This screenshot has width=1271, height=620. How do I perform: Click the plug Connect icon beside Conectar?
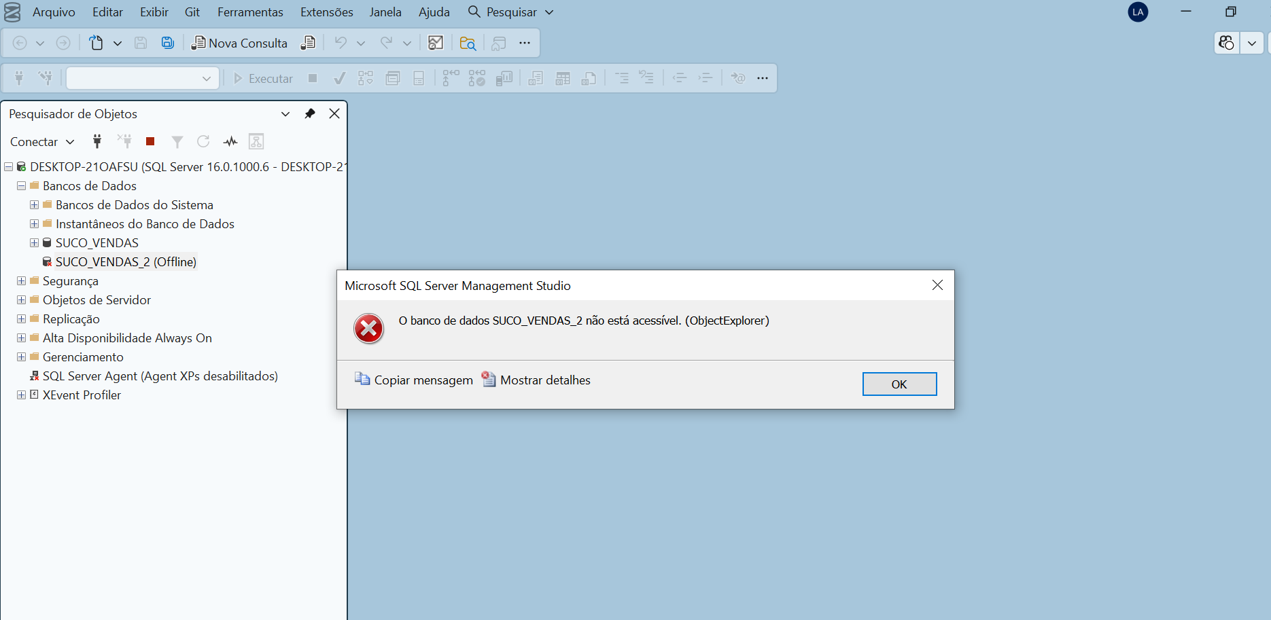tap(97, 141)
